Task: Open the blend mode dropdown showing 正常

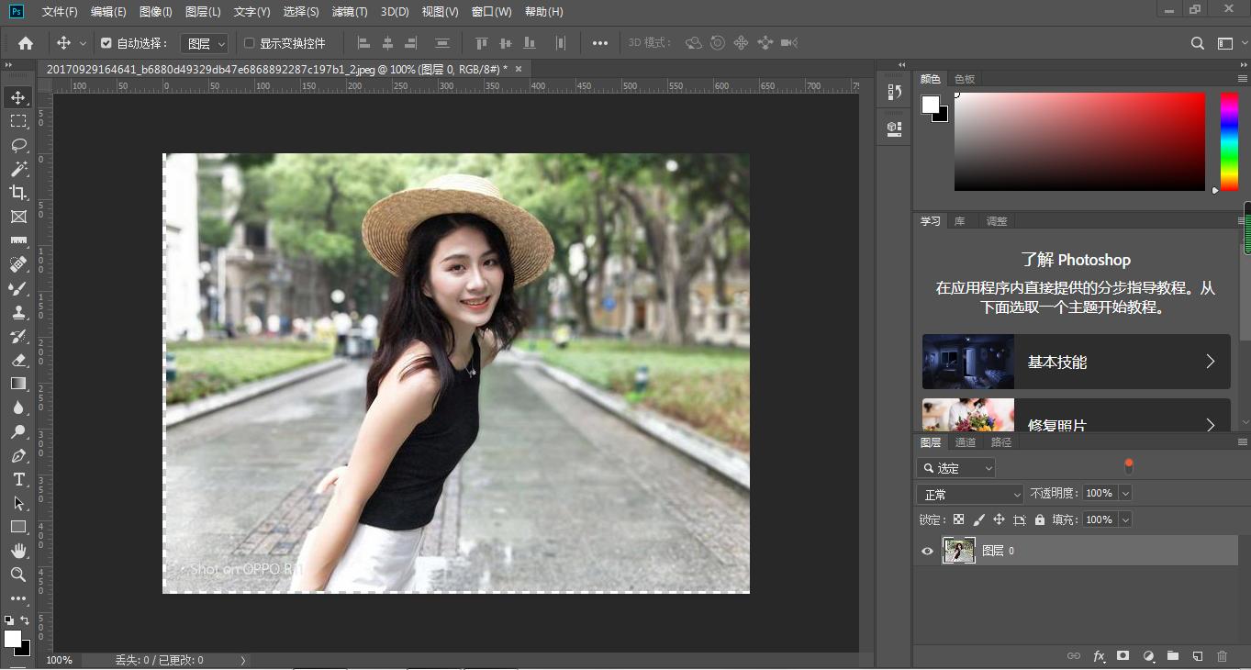Action: tap(969, 493)
